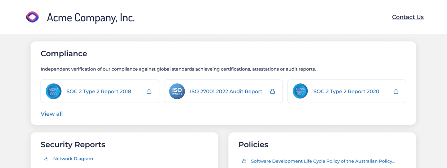447x168 pixels.
Task: Click the Acme Company logo icon
Action: 32,17
